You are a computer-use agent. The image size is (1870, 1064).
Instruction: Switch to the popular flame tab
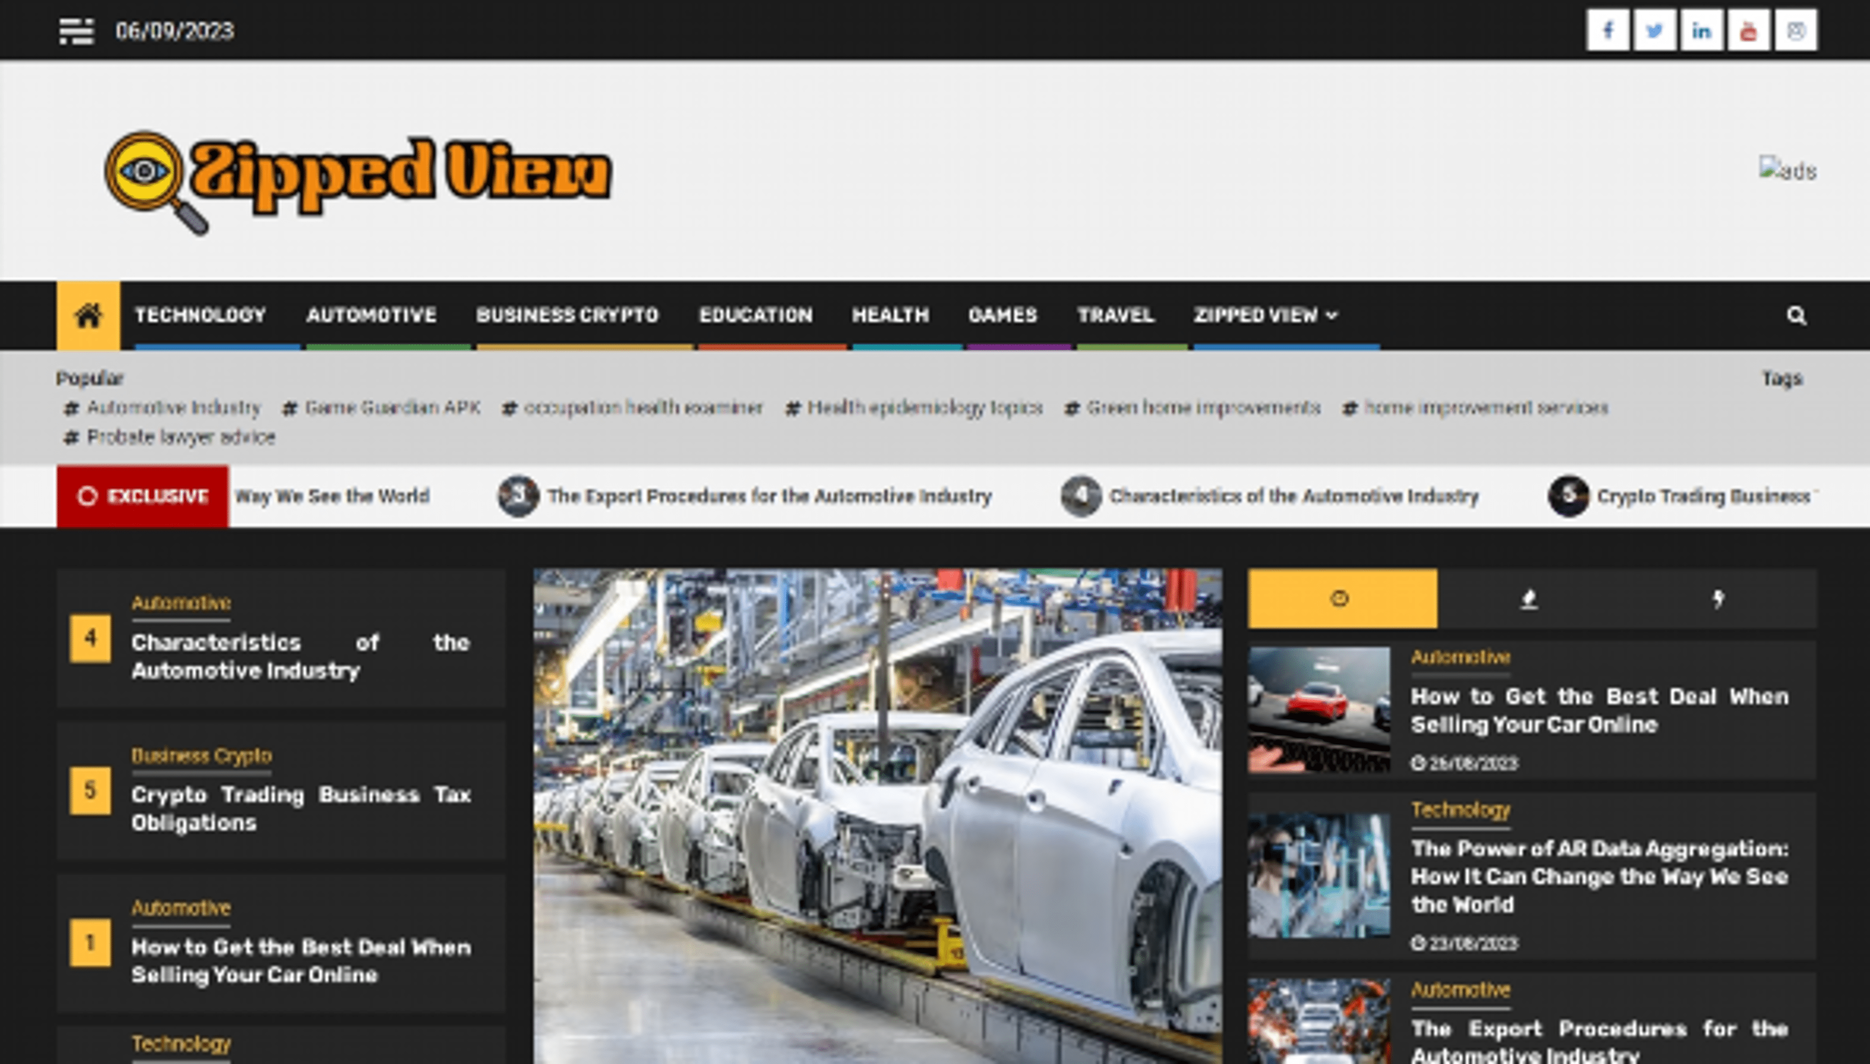click(1529, 599)
